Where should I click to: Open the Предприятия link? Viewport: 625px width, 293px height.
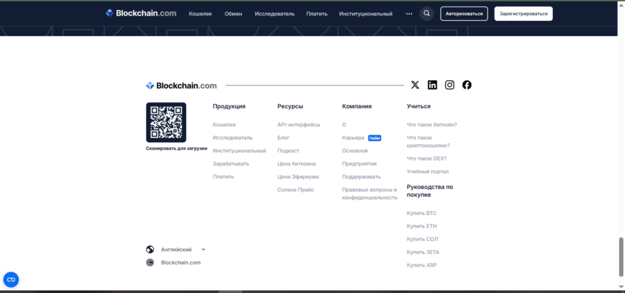359,164
